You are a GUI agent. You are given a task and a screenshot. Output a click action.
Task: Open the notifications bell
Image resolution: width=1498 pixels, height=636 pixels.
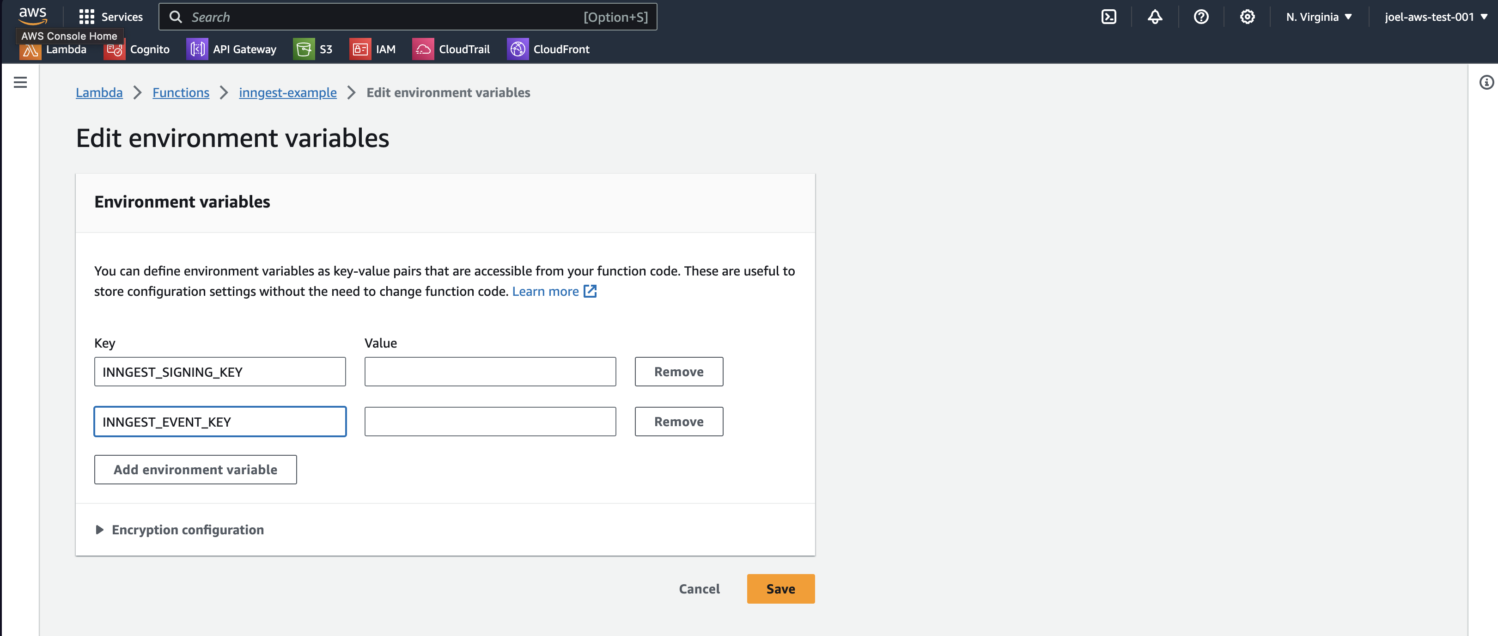point(1154,17)
